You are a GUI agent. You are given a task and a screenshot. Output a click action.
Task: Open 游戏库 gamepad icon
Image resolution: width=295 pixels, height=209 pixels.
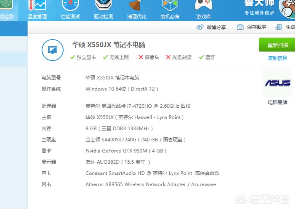pyautogui.click(x=203, y=5)
